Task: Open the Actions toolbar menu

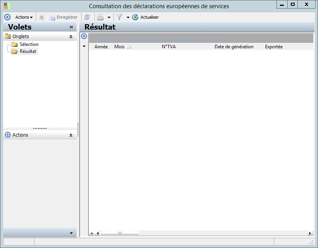Action: (24, 17)
